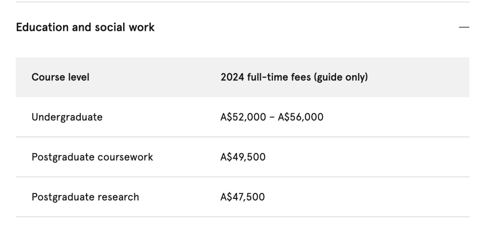Image resolution: width=477 pixels, height=226 pixels.
Task: Select the 2024 full-time fees column header
Action: pos(294,77)
